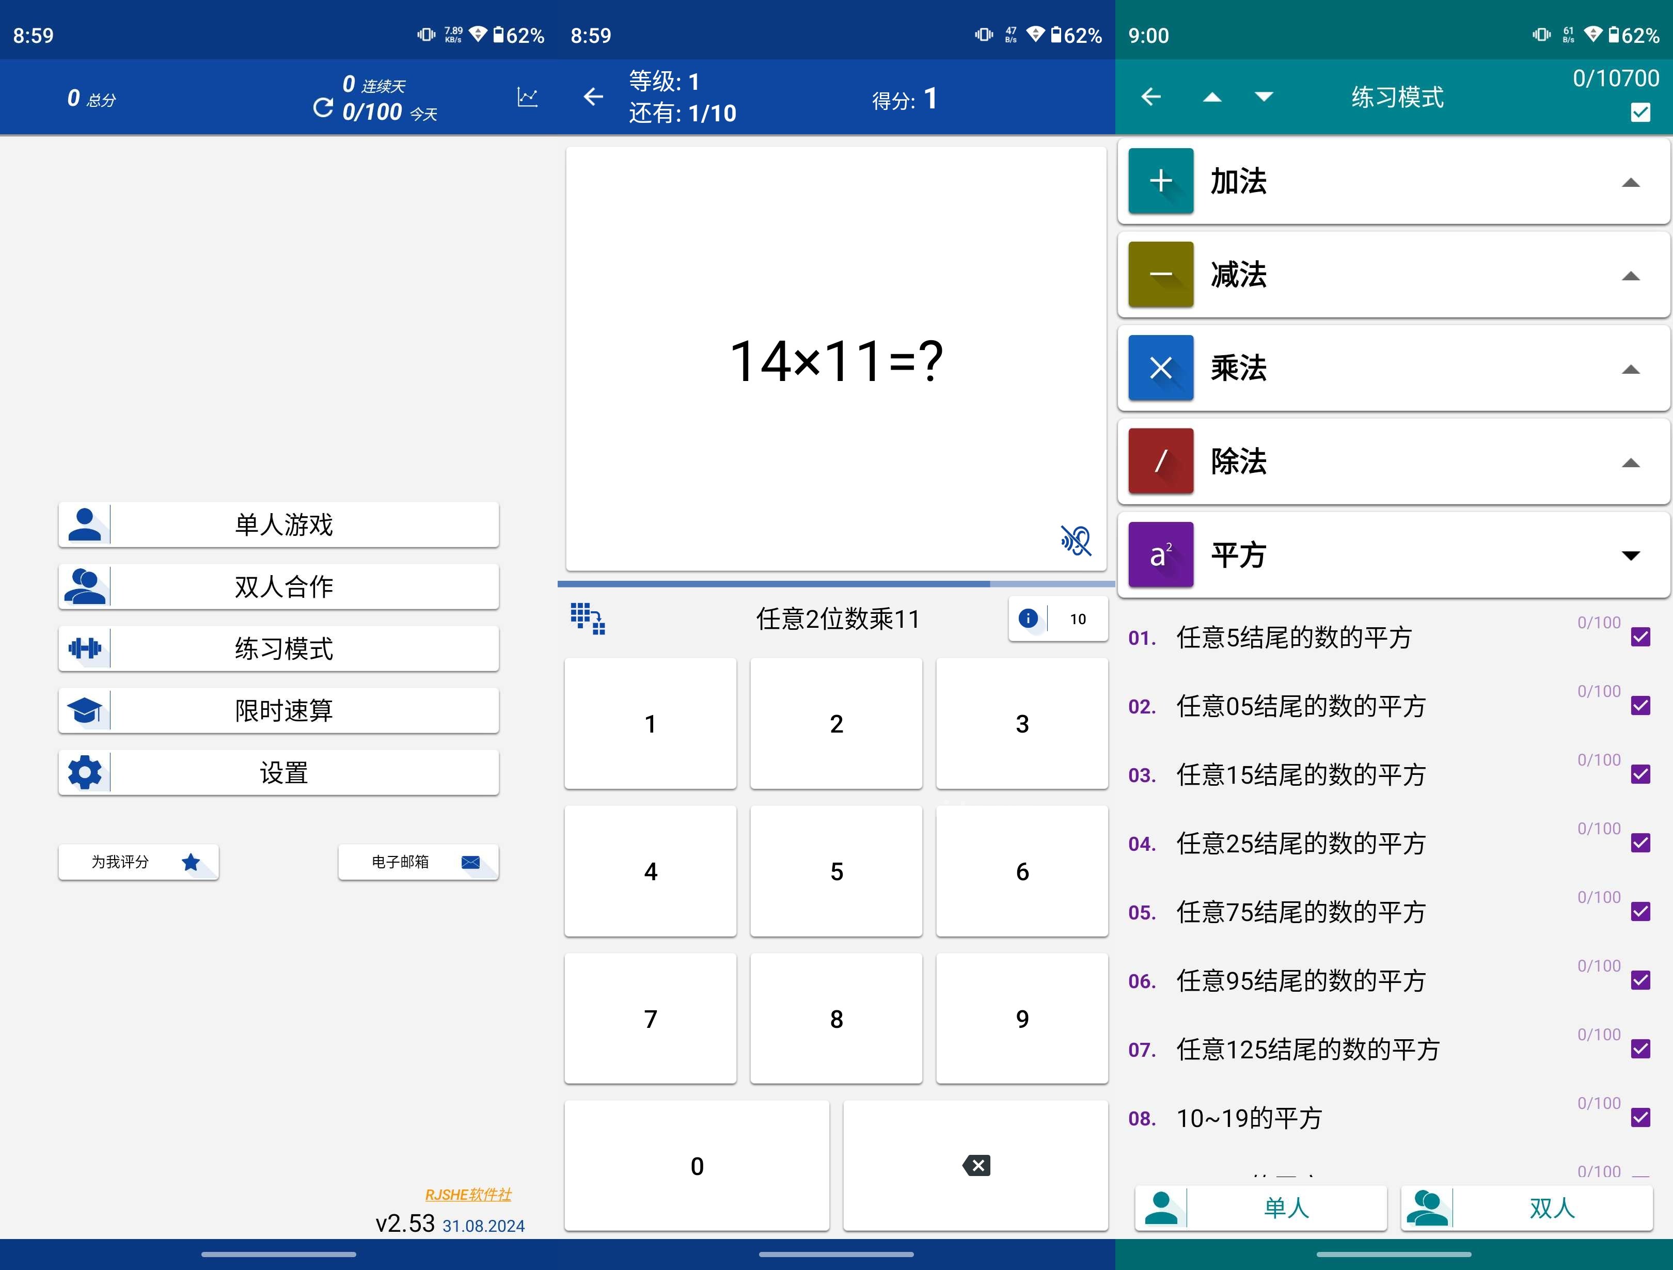
Task: Tap the 电子邮箱 button
Action: [x=418, y=862]
